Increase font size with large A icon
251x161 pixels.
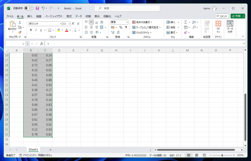click(x=73, y=24)
